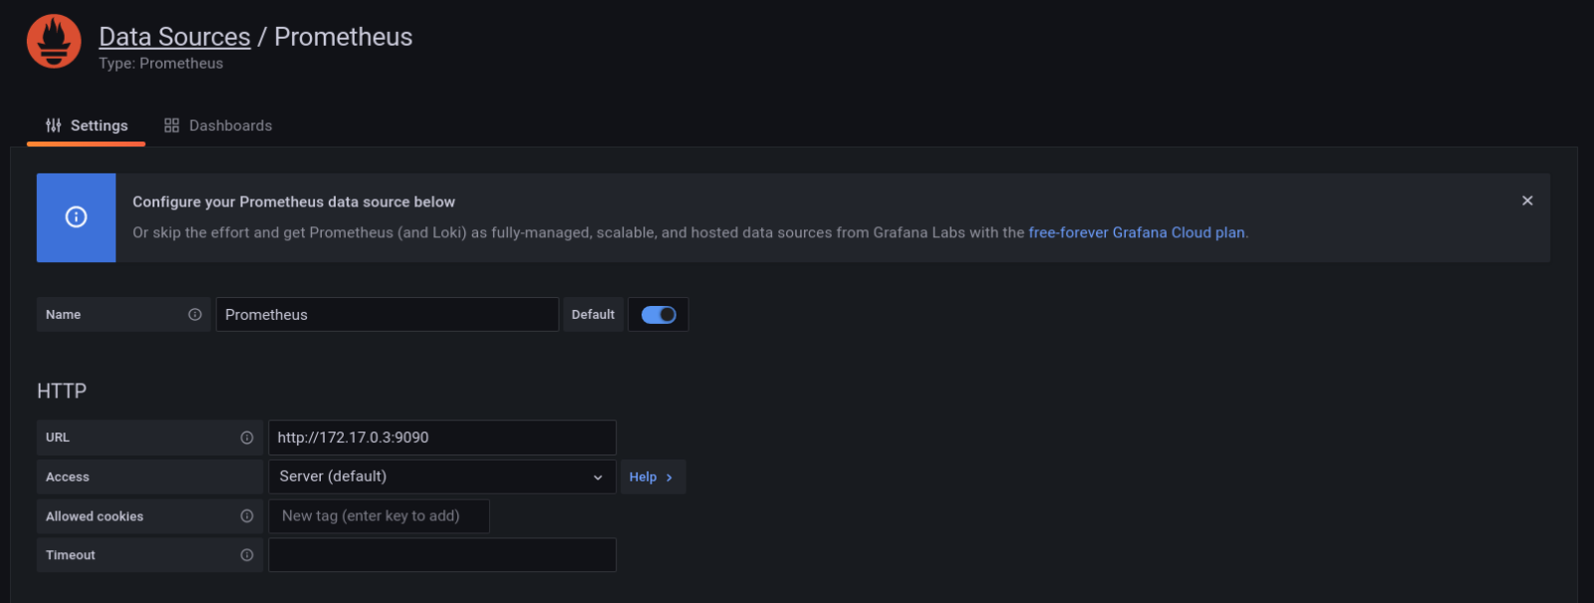The width and height of the screenshot is (1594, 603).
Task: Open the Access Server (default) dropdown
Action: point(442,476)
